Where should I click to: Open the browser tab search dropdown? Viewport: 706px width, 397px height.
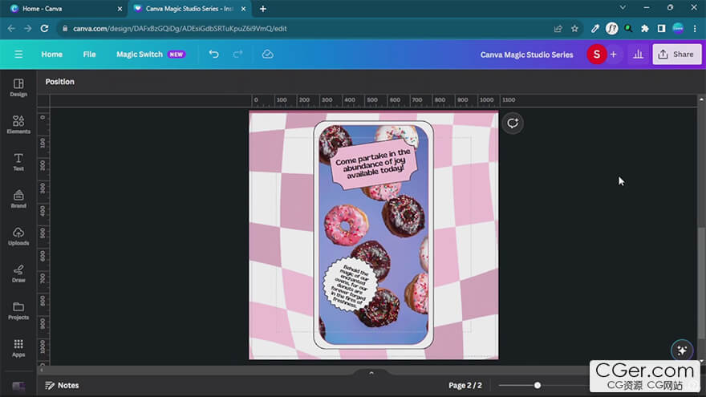point(622,9)
